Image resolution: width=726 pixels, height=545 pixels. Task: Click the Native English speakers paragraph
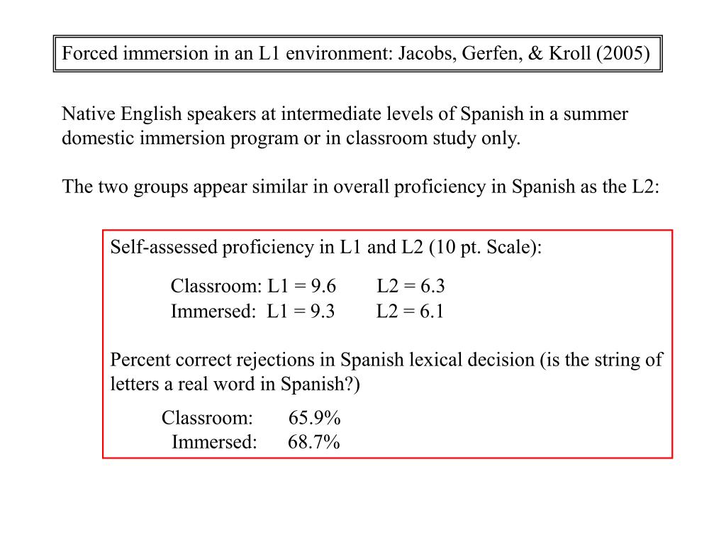click(x=345, y=126)
